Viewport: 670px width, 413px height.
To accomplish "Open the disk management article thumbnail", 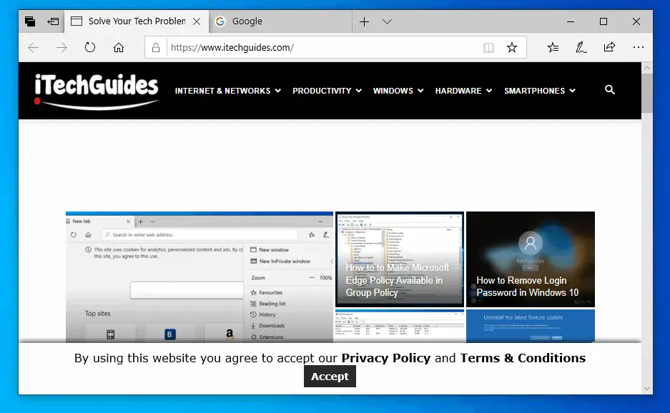I will (400, 326).
